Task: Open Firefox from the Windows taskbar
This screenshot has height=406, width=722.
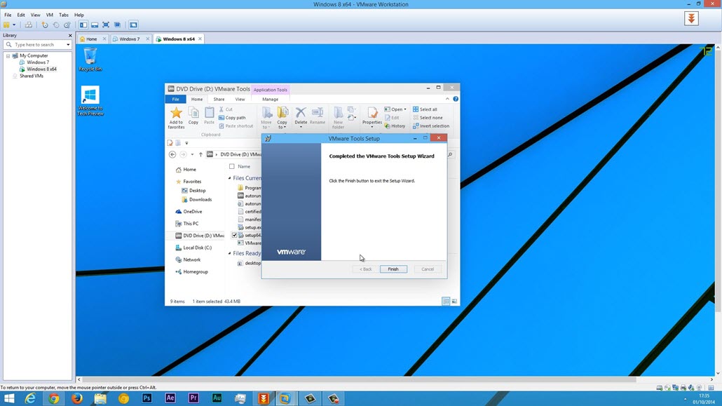Action: pos(76,398)
